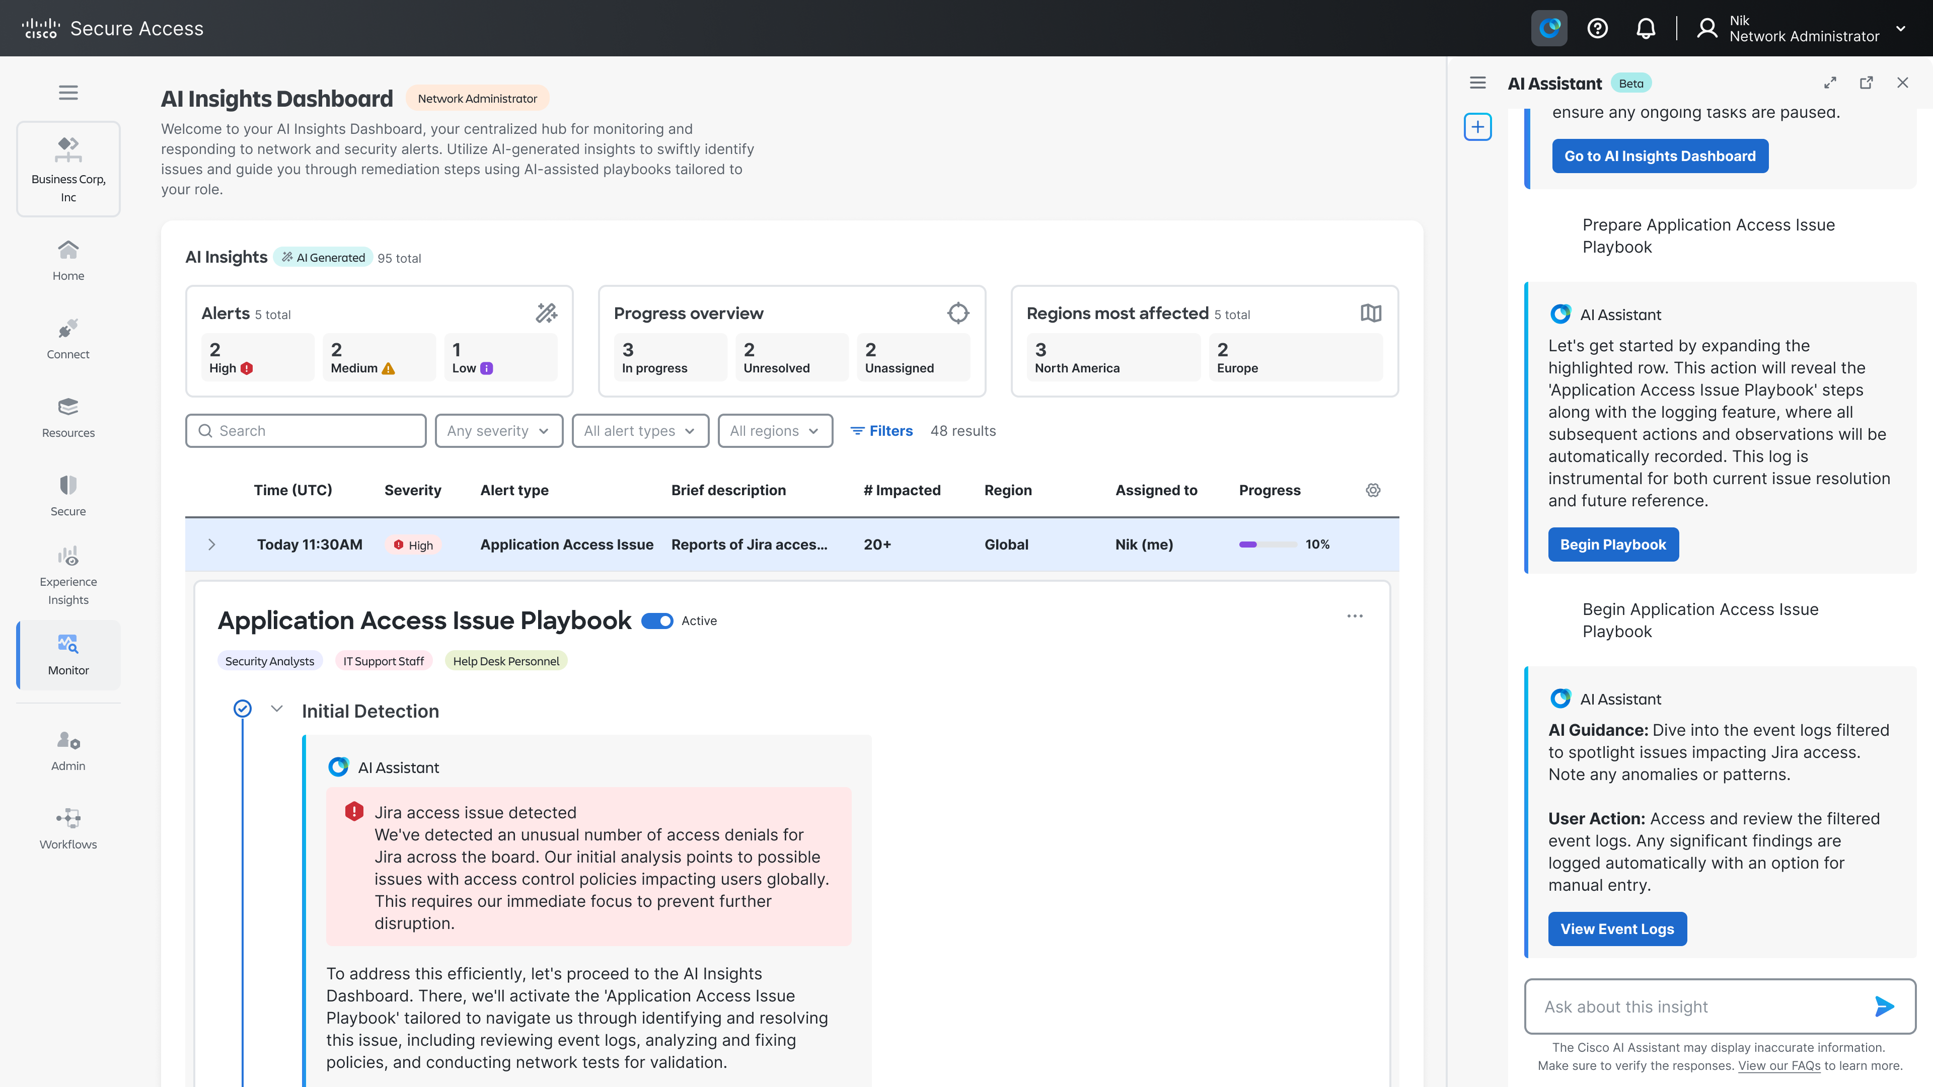Click the user profile avatar icon
Image resolution: width=1933 pixels, height=1087 pixels.
pyautogui.click(x=1707, y=29)
